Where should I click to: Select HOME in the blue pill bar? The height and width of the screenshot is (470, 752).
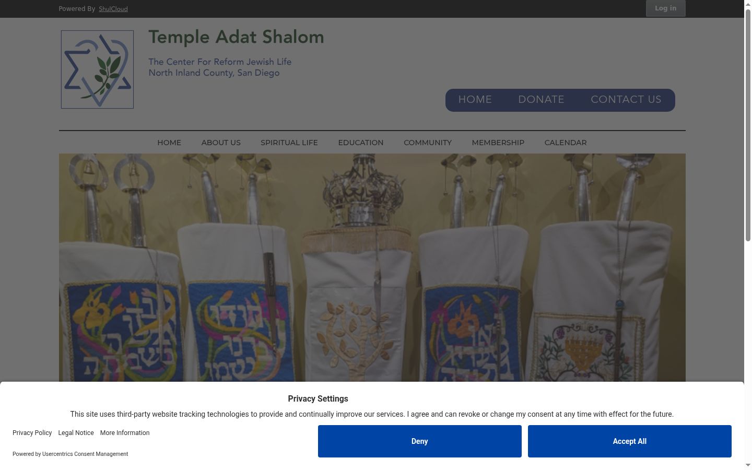475,100
